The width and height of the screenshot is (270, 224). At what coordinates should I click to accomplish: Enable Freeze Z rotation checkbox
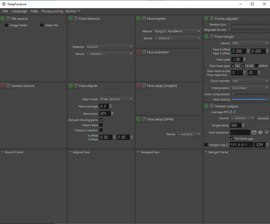click(x=101, y=130)
